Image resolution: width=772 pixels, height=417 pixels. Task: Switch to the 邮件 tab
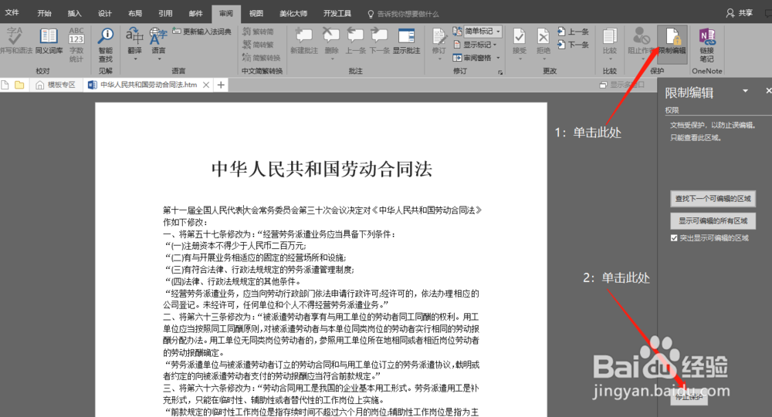[195, 13]
